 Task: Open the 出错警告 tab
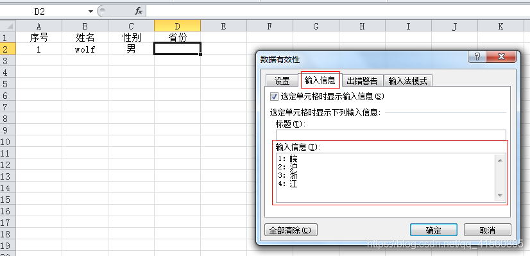pos(362,80)
